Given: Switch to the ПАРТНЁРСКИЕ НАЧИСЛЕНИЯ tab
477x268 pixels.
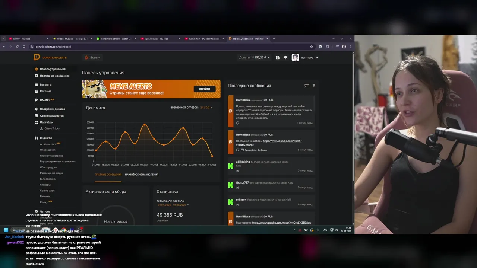Looking at the screenshot, I should [x=142, y=175].
